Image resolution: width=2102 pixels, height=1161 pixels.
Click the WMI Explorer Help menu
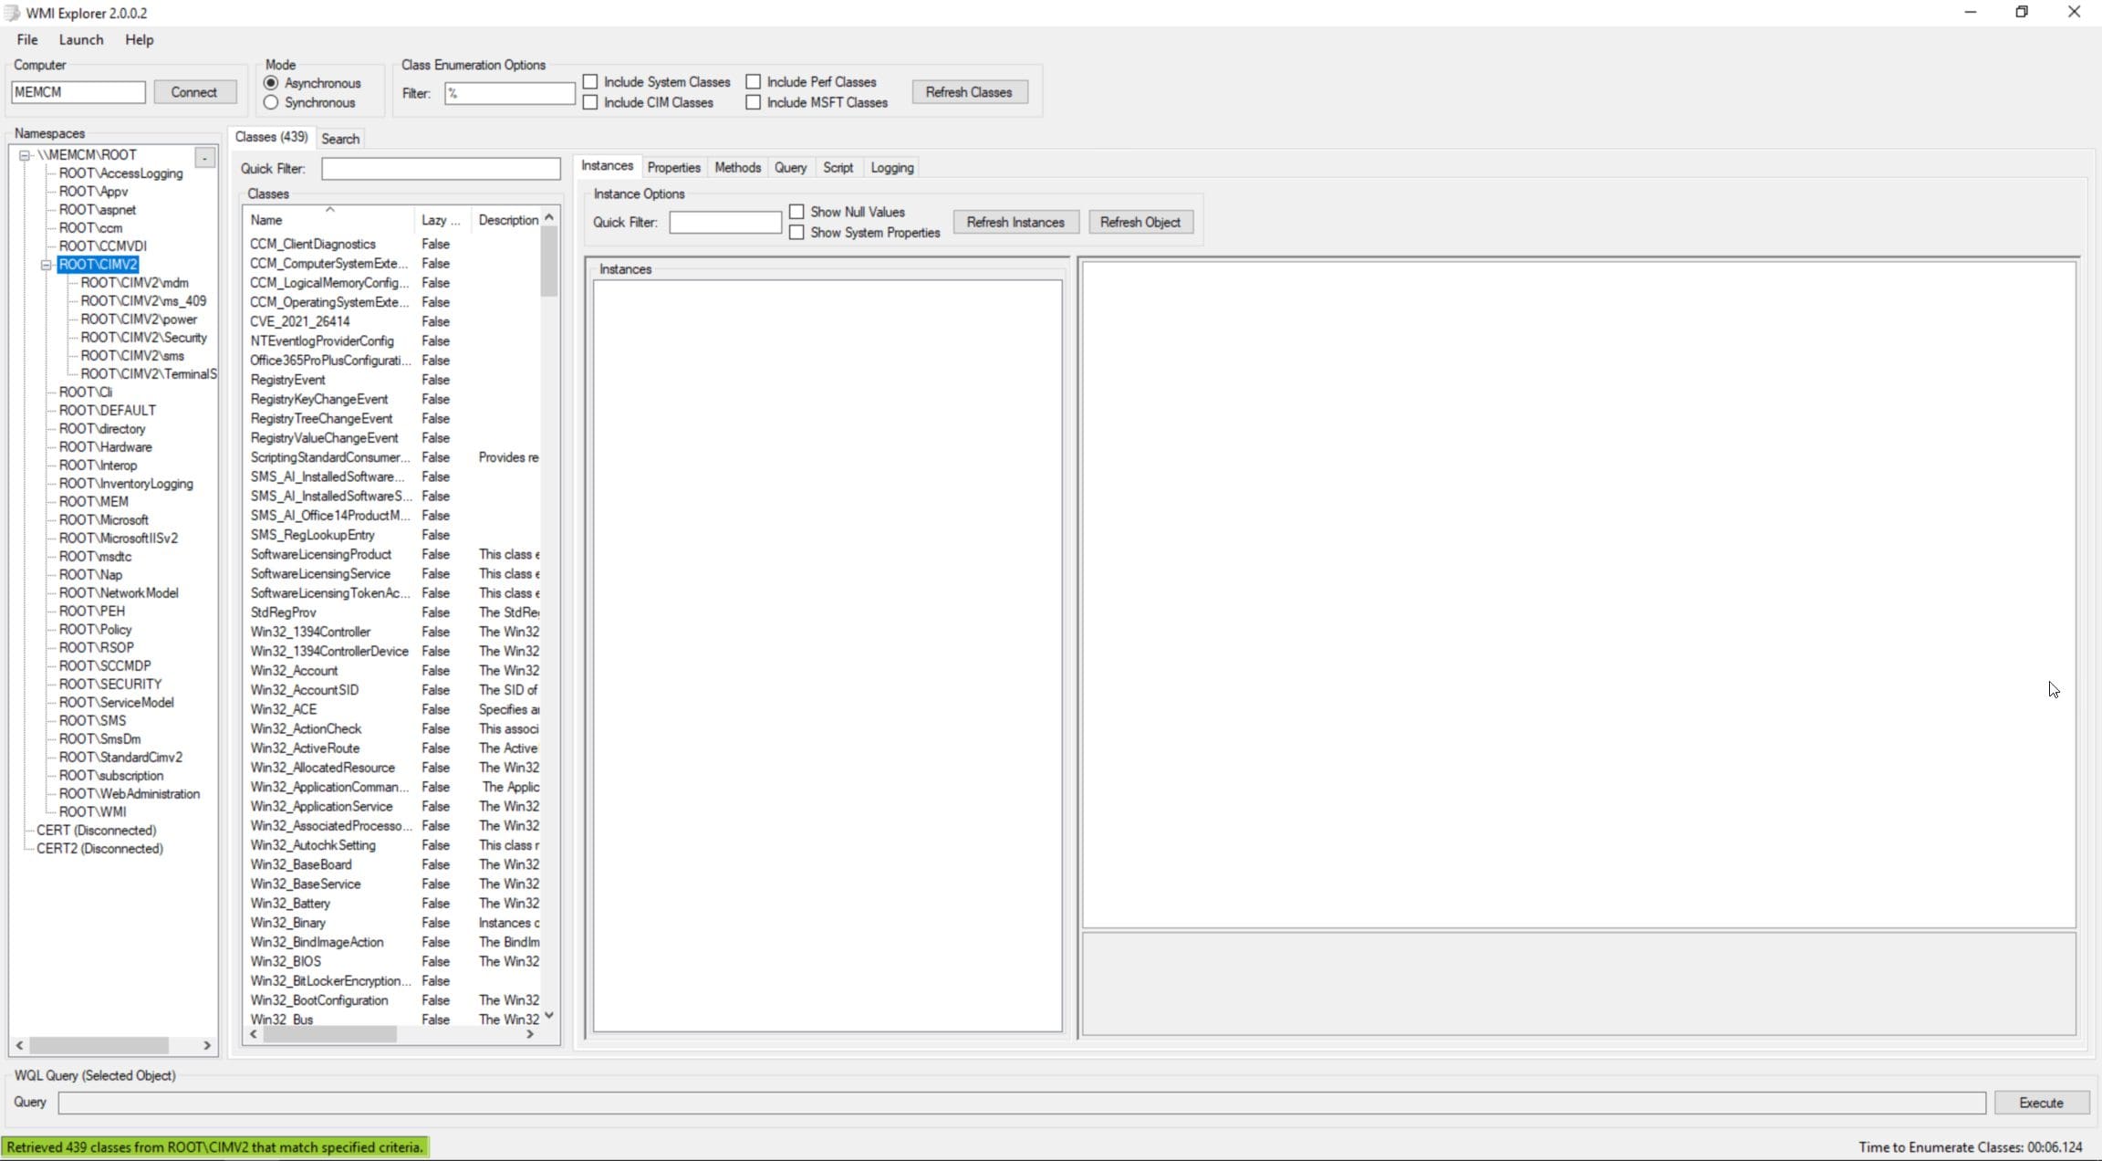point(139,38)
